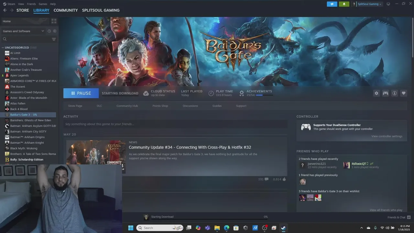
Task: Open the View menu
Action: [21, 4]
